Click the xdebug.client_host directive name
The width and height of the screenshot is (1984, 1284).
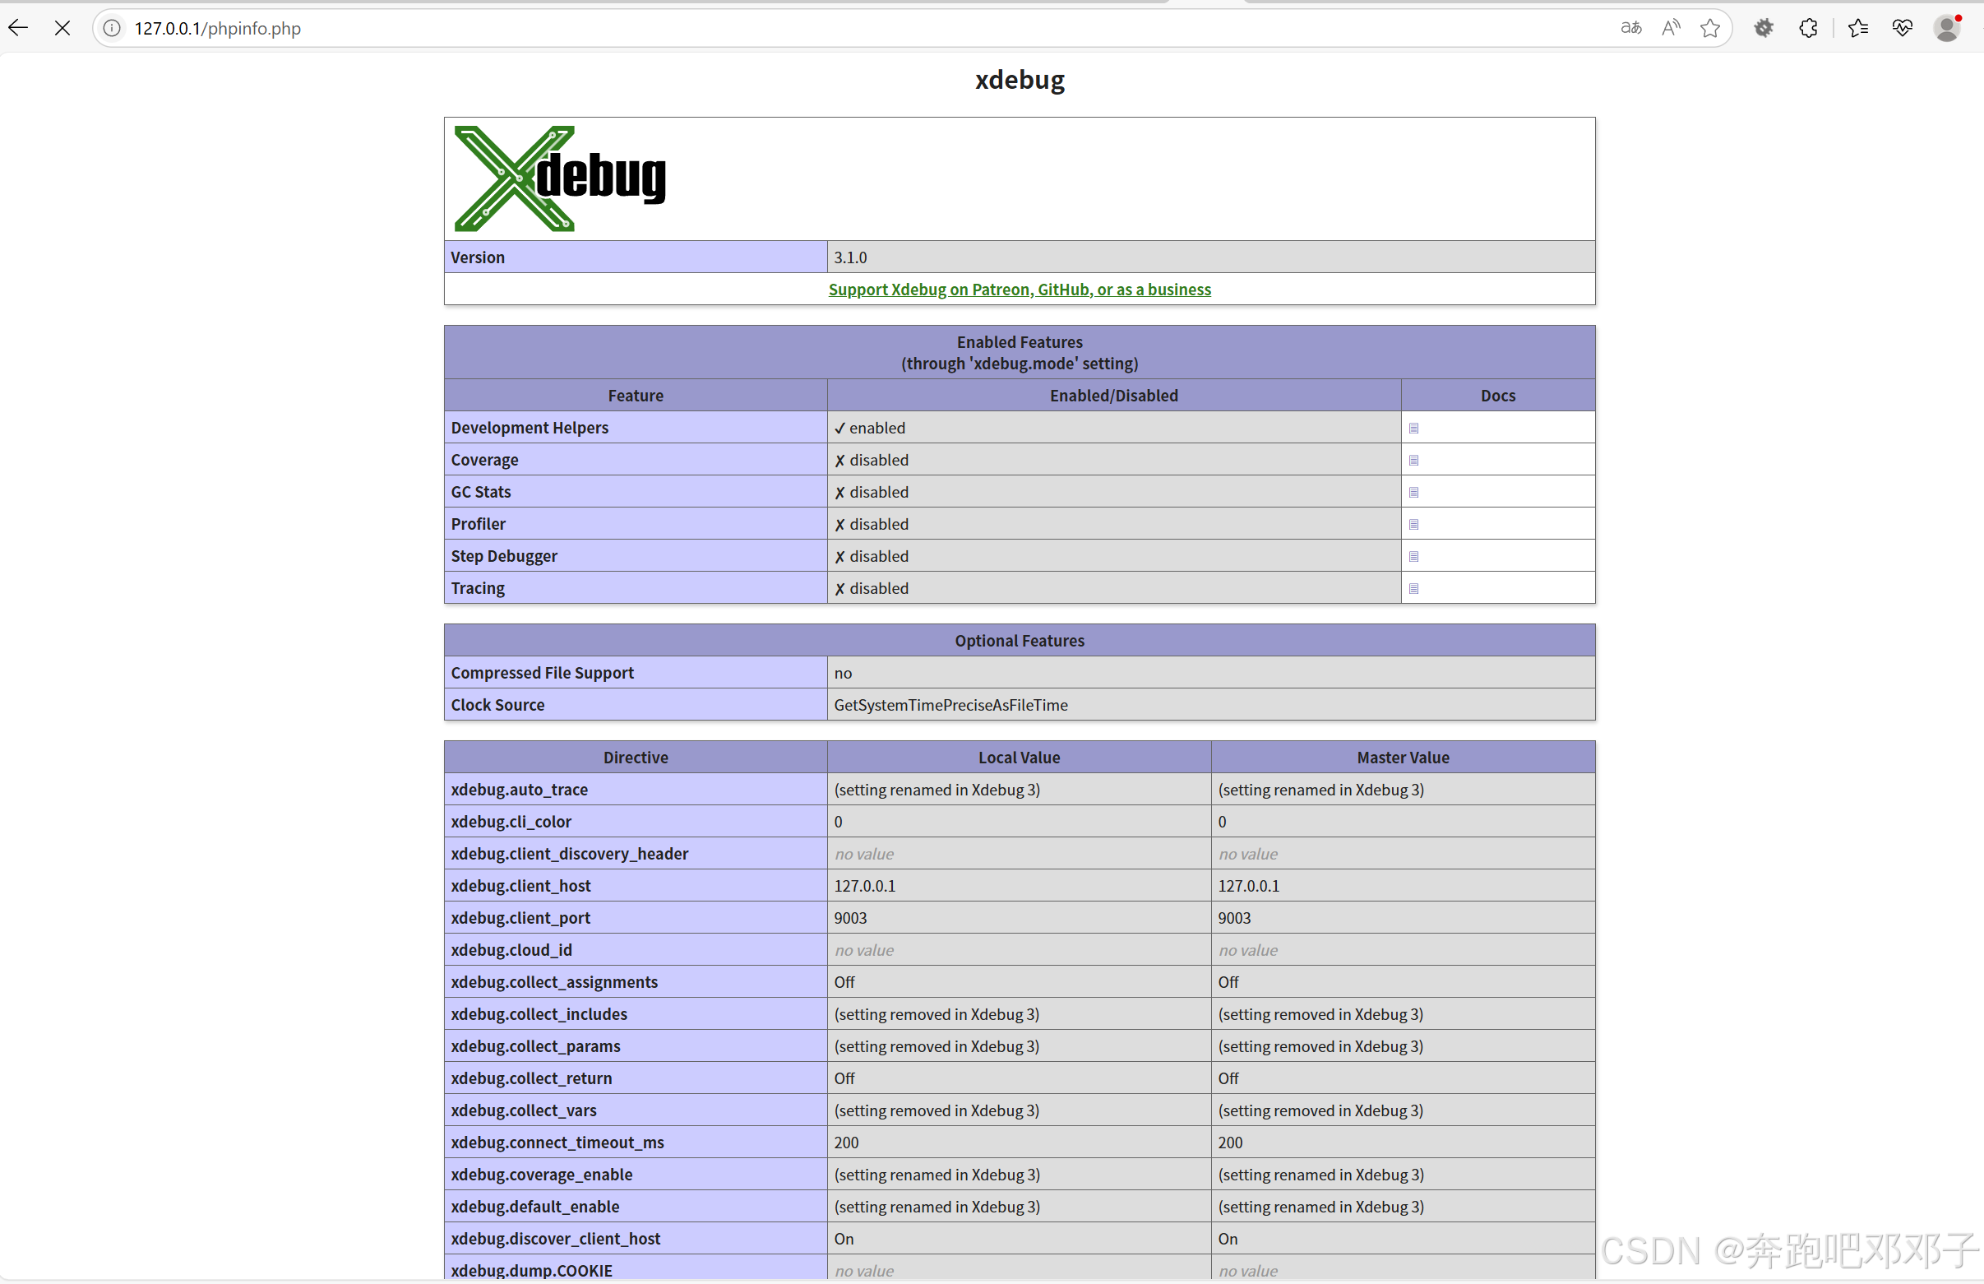point(520,885)
